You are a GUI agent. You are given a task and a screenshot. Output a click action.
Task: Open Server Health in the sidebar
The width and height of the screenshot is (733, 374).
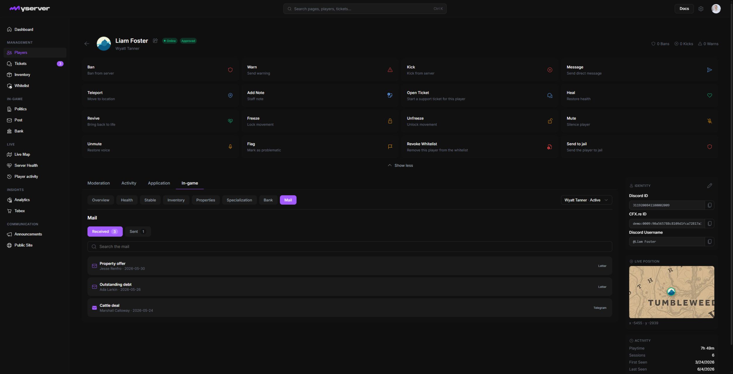pos(35,166)
